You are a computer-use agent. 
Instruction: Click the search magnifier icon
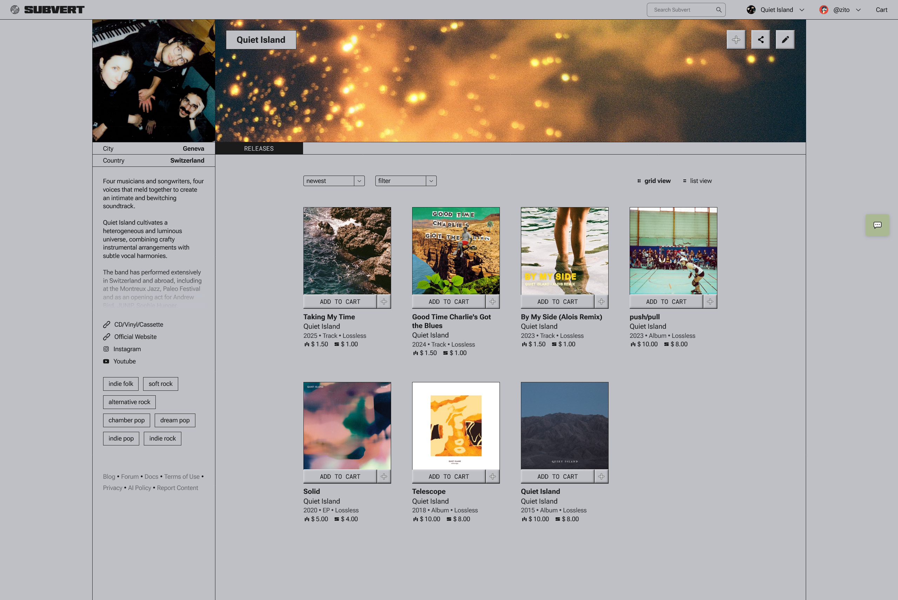click(718, 10)
